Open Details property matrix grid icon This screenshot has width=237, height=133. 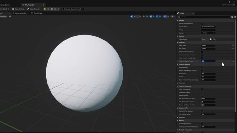(x=232, y=17)
